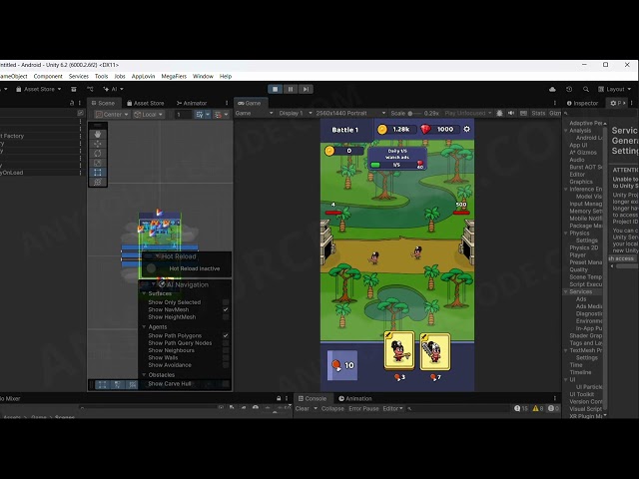The image size is (639, 479).
Task: Open the global Search magnifier
Action: coord(586,89)
